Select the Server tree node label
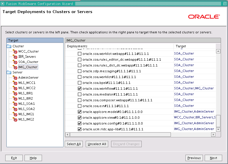228x164 pixels. coord(17,72)
